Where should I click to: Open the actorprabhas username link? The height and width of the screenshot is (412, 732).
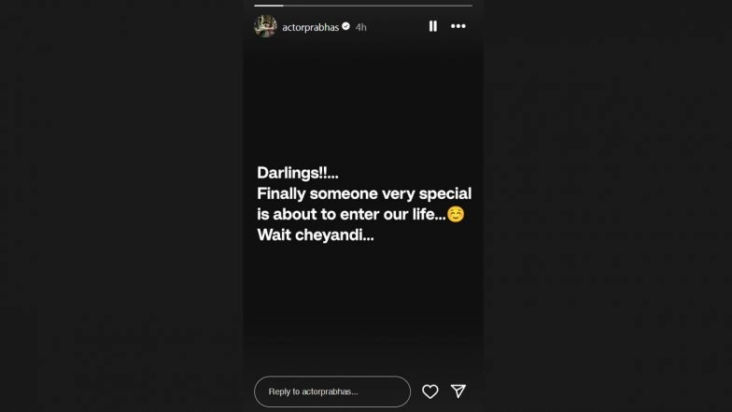(x=310, y=27)
